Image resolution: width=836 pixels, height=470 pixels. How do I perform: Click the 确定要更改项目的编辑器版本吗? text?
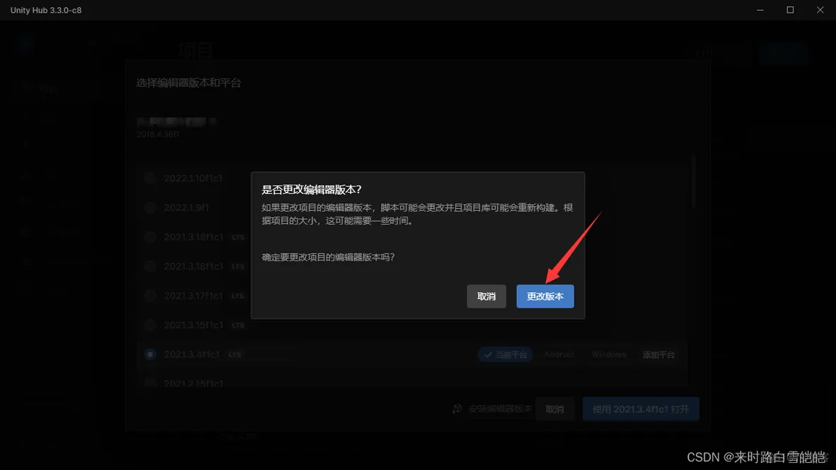coord(328,257)
